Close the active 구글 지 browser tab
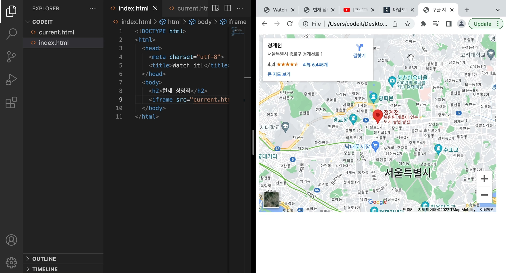 coord(452,10)
